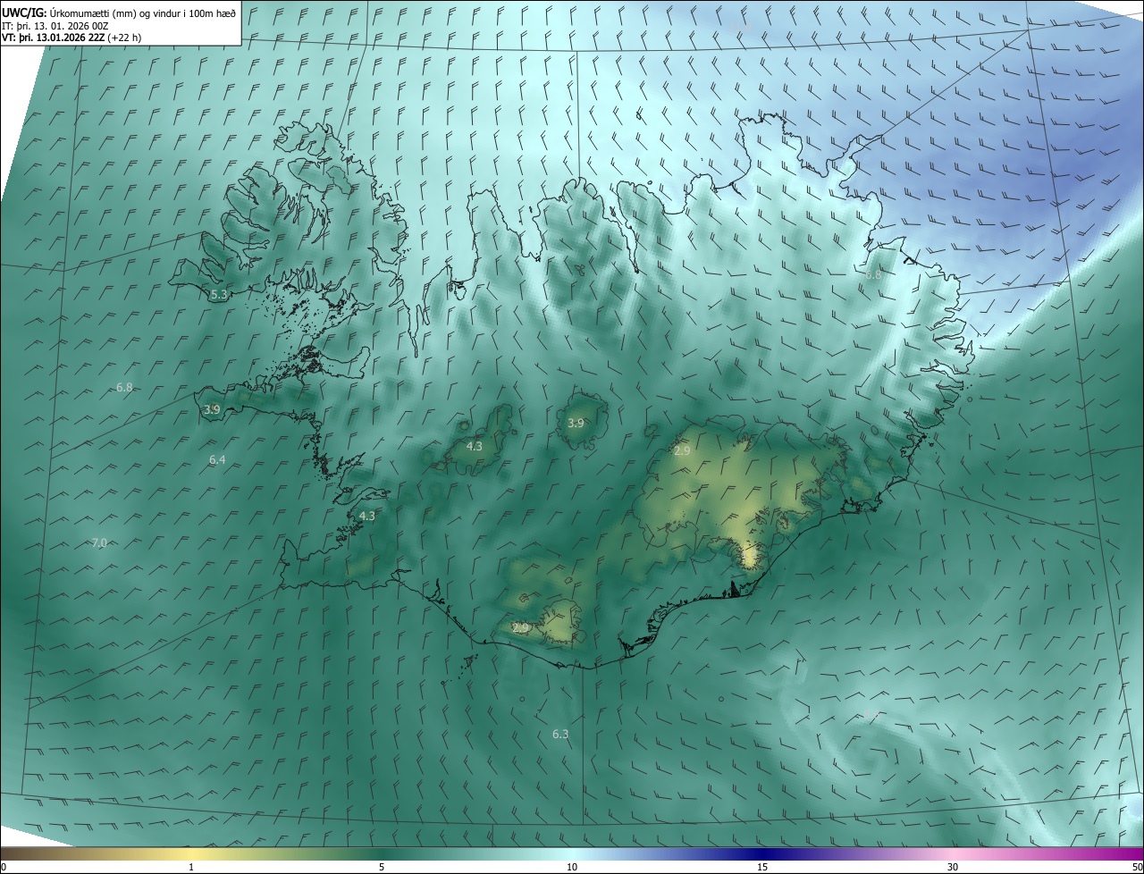Click the 'IT: þri. 13. 01. 2026 00Z' line

56,25
